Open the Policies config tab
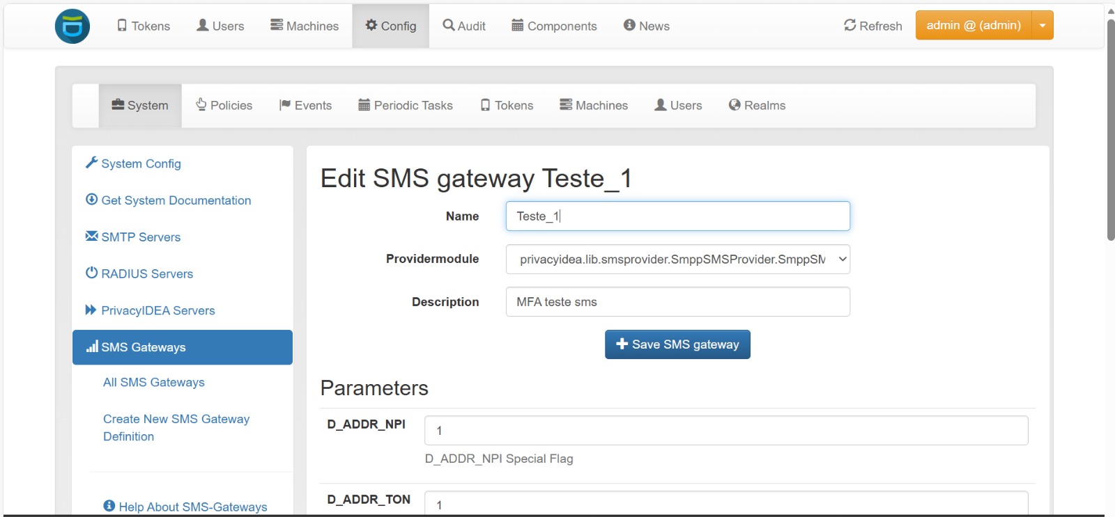 224,106
